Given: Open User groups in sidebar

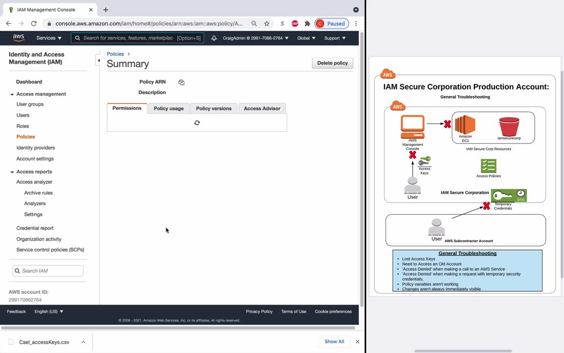Looking at the screenshot, I should click(x=30, y=104).
